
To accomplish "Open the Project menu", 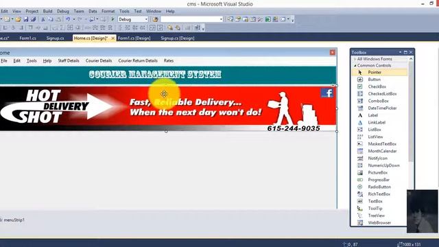I will coord(32,11).
